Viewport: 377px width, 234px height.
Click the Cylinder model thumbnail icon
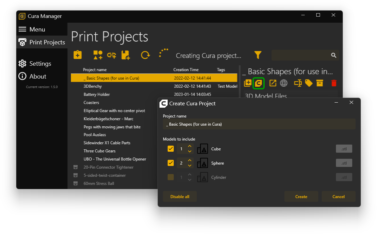coord(203,177)
